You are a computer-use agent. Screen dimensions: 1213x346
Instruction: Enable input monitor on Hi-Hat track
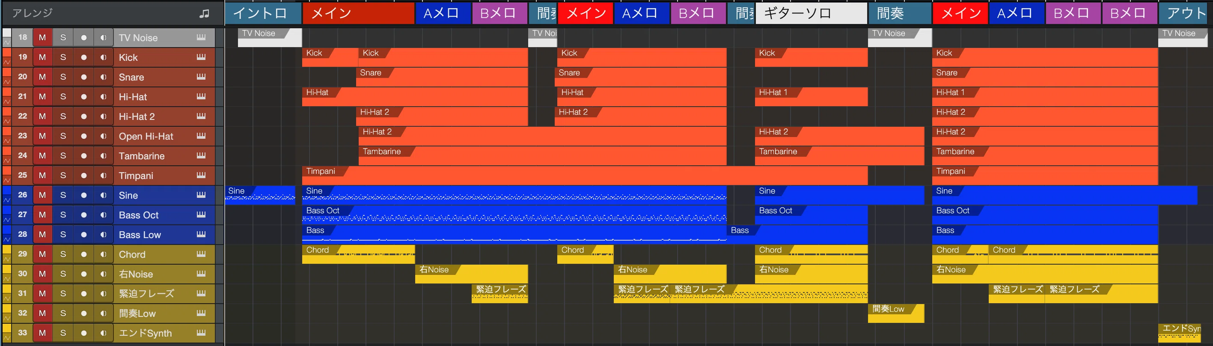104,97
